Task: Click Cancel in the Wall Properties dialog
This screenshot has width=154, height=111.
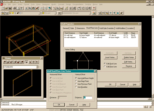Action: [x=122, y=84]
